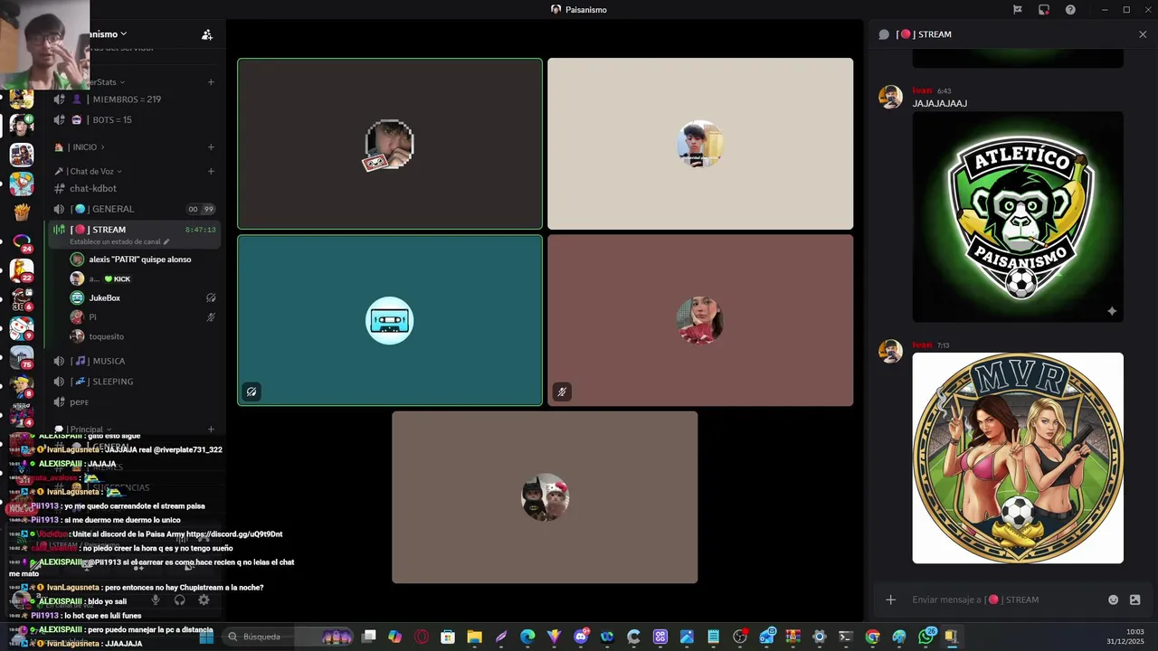The height and width of the screenshot is (651, 1158).
Task: Open the french fries server icon
Action: tap(22, 212)
